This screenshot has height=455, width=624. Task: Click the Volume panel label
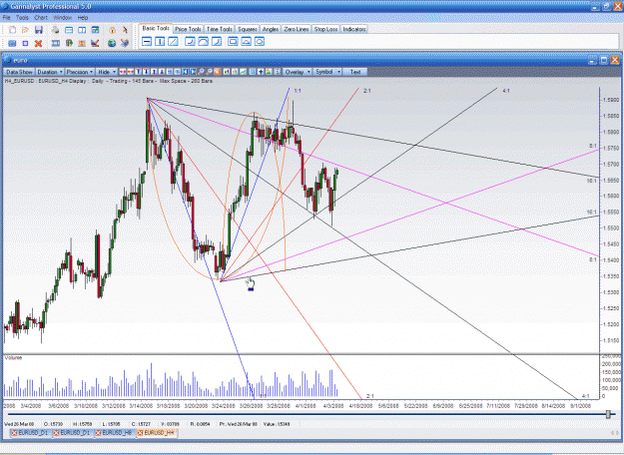pyautogui.click(x=13, y=358)
